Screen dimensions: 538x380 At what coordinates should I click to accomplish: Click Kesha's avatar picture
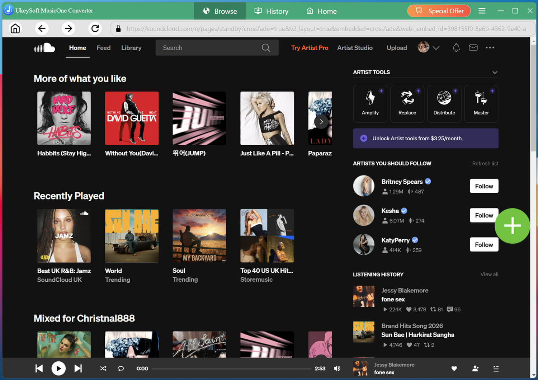tap(364, 215)
